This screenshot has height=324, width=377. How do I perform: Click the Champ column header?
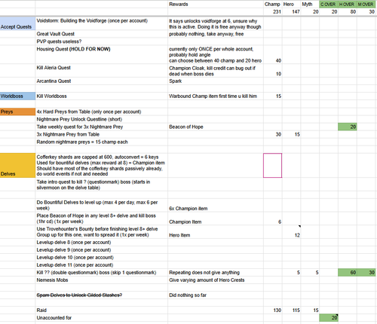[x=272, y=5]
